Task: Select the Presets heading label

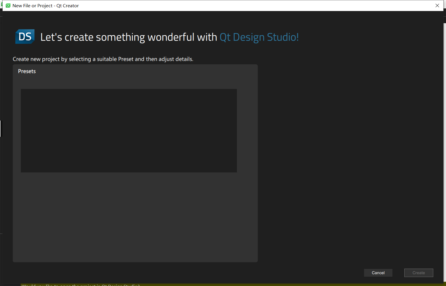Action: [27, 71]
